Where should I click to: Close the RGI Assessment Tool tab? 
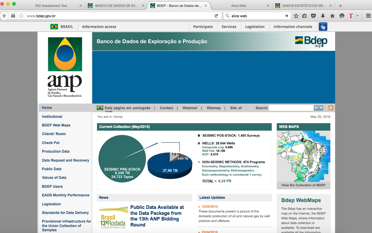81,6
